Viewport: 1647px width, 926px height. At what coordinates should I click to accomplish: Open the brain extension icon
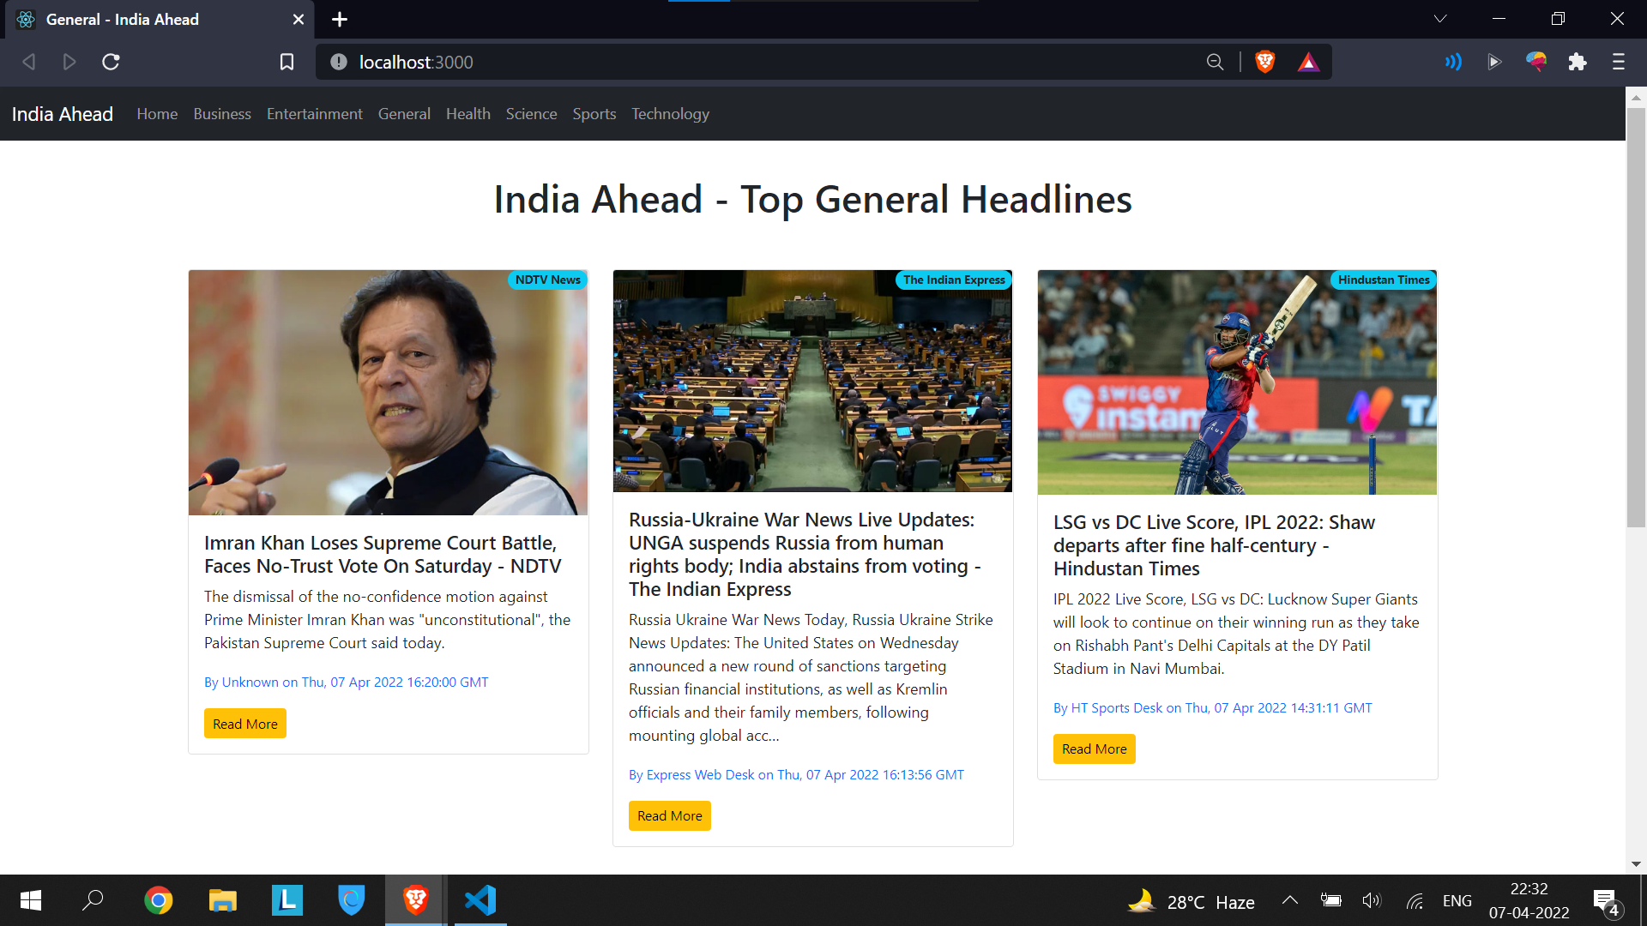1536,62
